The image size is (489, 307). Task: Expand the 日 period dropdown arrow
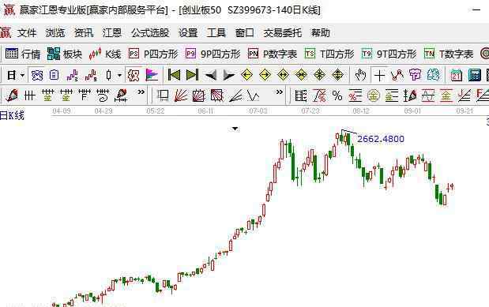[22, 76]
